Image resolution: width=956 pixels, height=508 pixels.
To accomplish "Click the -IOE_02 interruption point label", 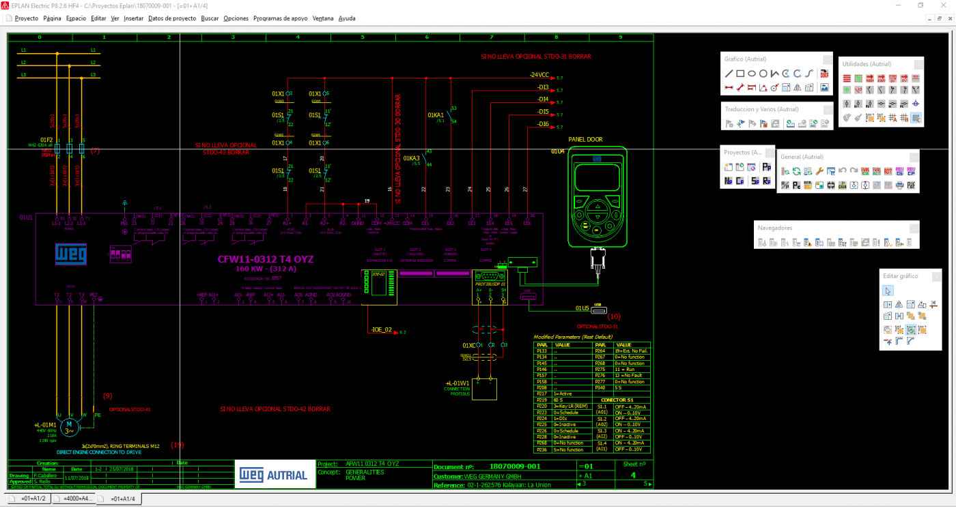I will tap(381, 330).
